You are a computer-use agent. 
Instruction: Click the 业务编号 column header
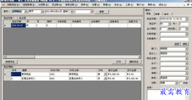[99, 21]
